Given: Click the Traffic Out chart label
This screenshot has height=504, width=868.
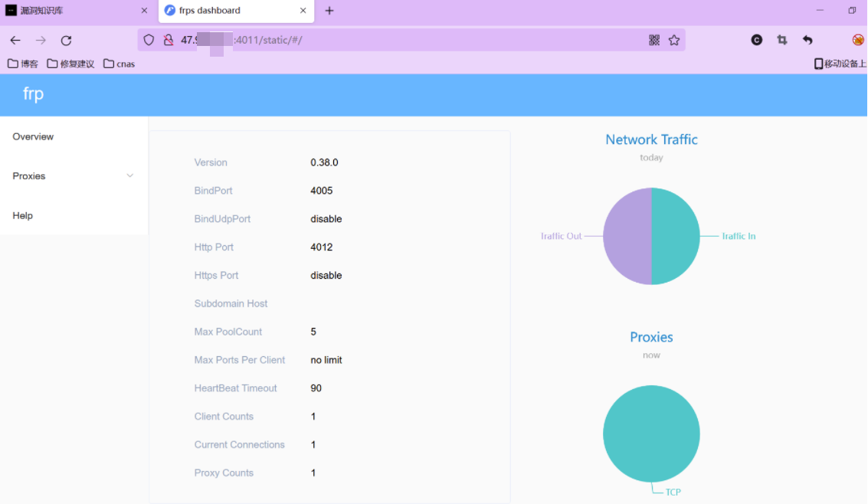Looking at the screenshot, I should pos(562,236).
